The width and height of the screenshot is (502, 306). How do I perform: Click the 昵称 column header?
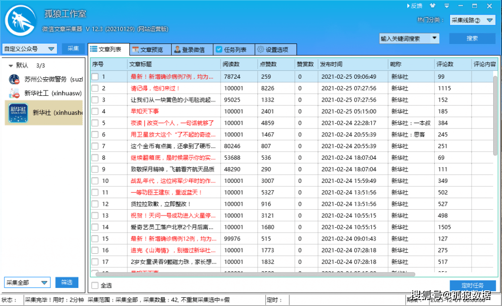point(411,64)
